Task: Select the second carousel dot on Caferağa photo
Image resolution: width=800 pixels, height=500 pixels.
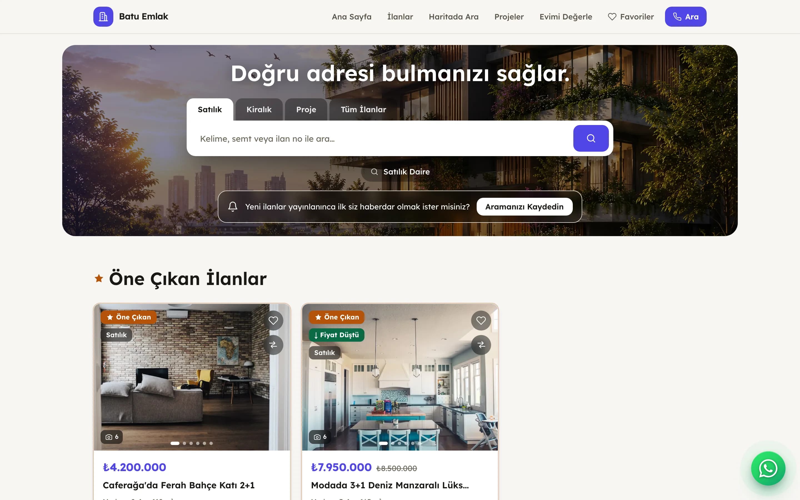Action: (184, 443)
